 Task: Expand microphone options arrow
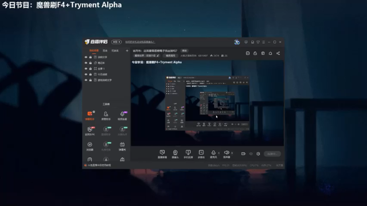pyautogui.click(x=219, y=153)
